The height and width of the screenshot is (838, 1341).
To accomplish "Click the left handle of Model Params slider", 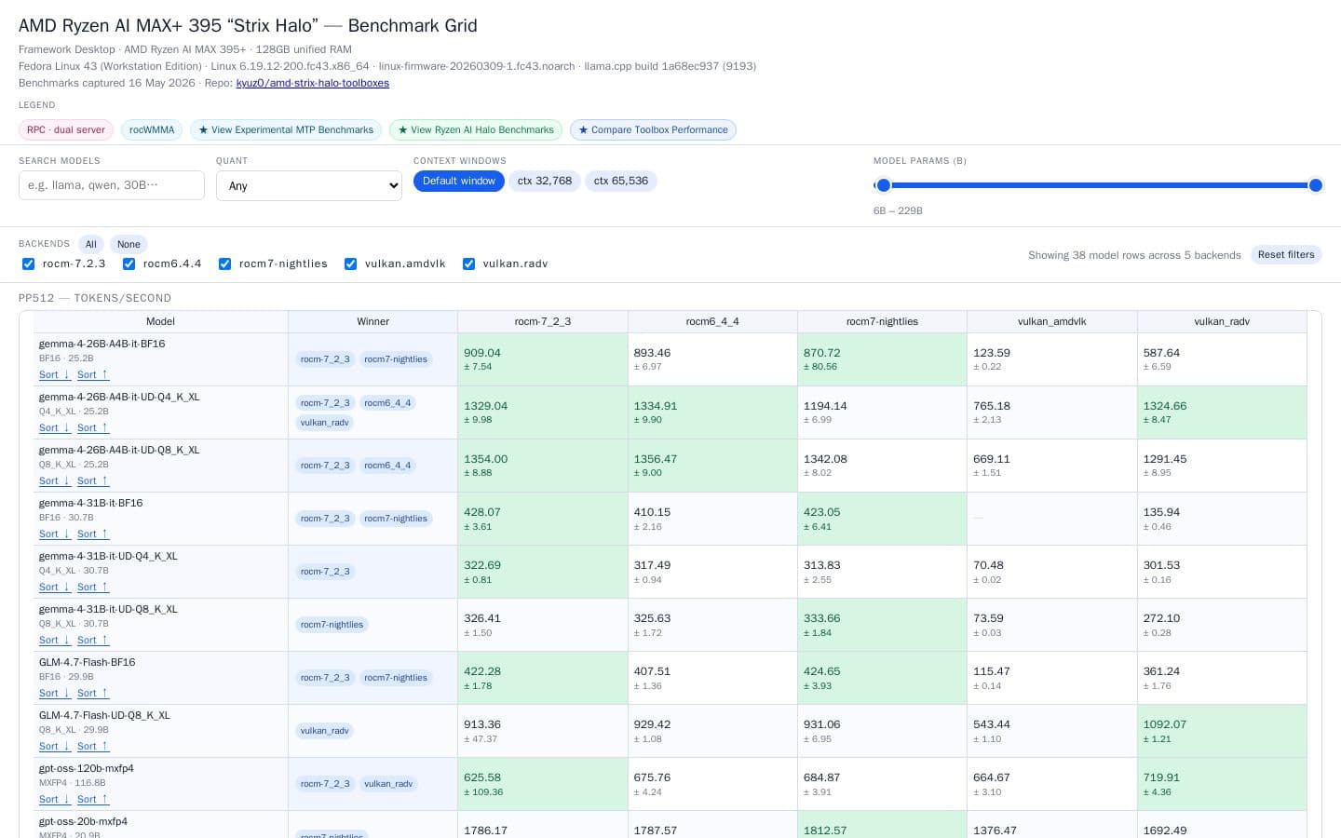I will pos(884,185).
